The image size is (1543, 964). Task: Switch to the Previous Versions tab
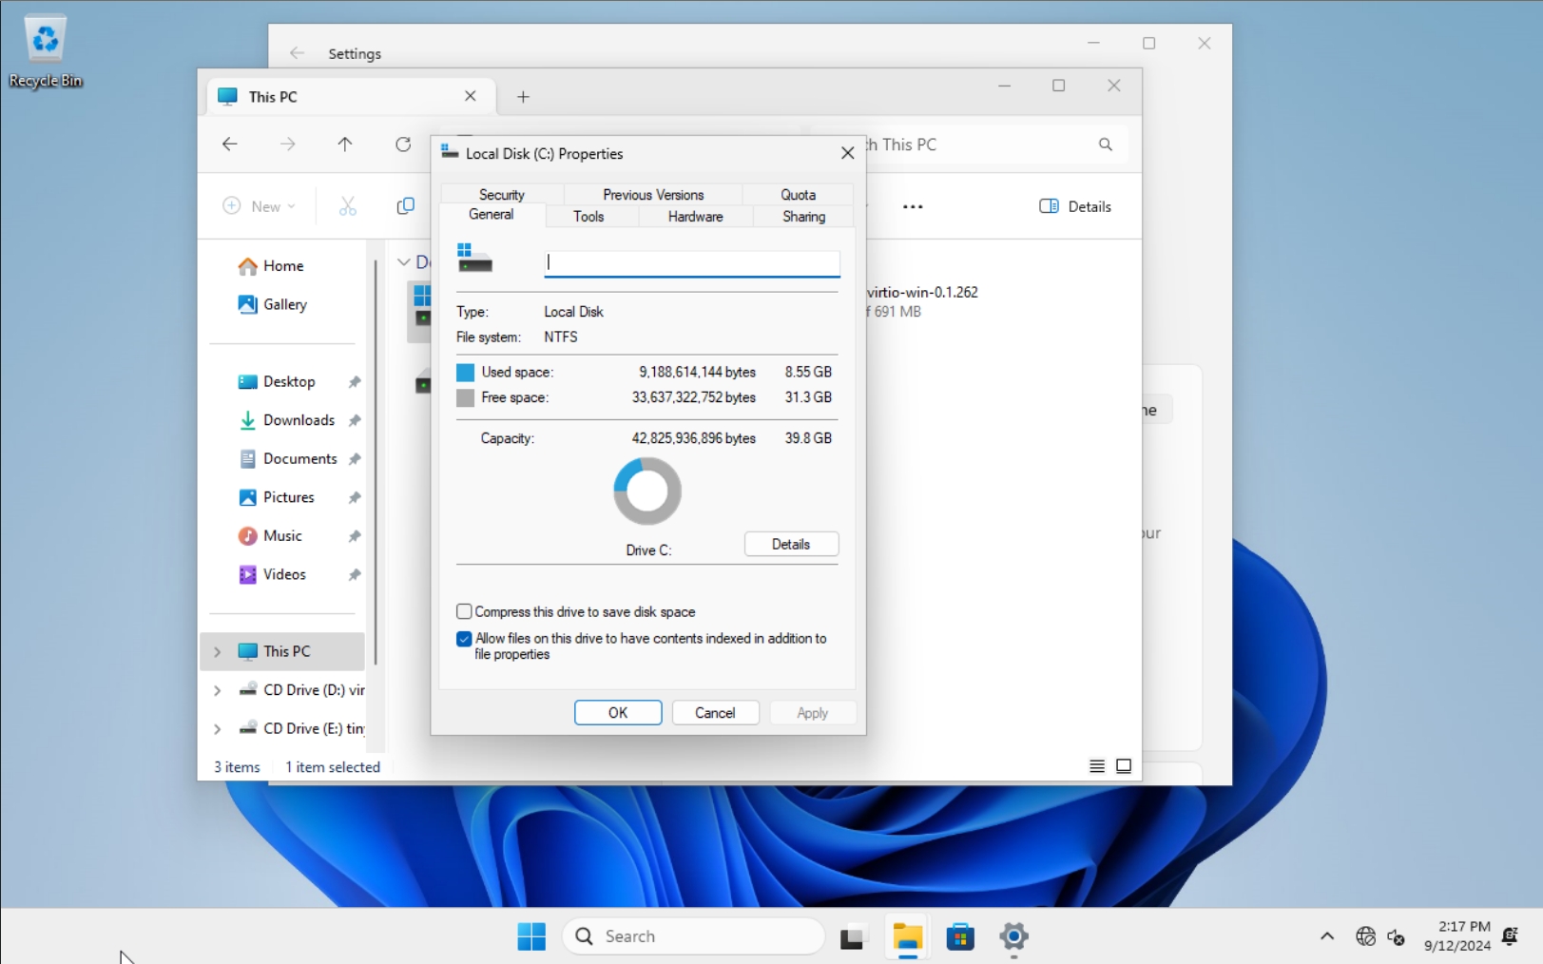[x=653, y=194]
